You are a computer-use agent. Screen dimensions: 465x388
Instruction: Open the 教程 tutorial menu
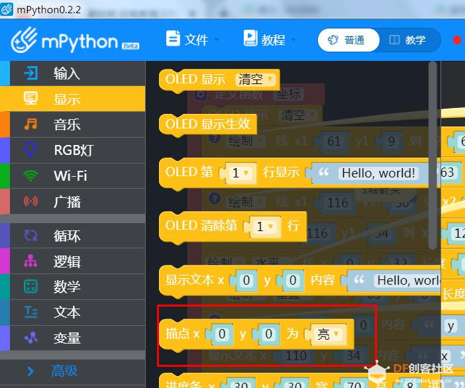[x=270, y=40]
